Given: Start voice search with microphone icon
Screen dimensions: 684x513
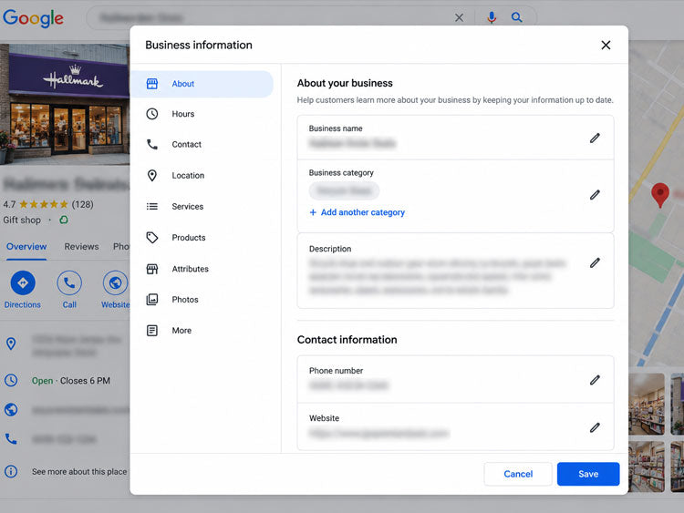Looking at the screenshot, I should [492, 17].
